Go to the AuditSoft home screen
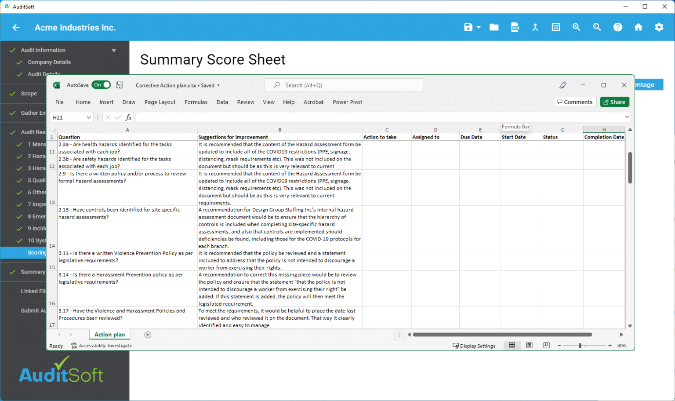This screenshot has width=675, height=401. click(x=638, y=27)
